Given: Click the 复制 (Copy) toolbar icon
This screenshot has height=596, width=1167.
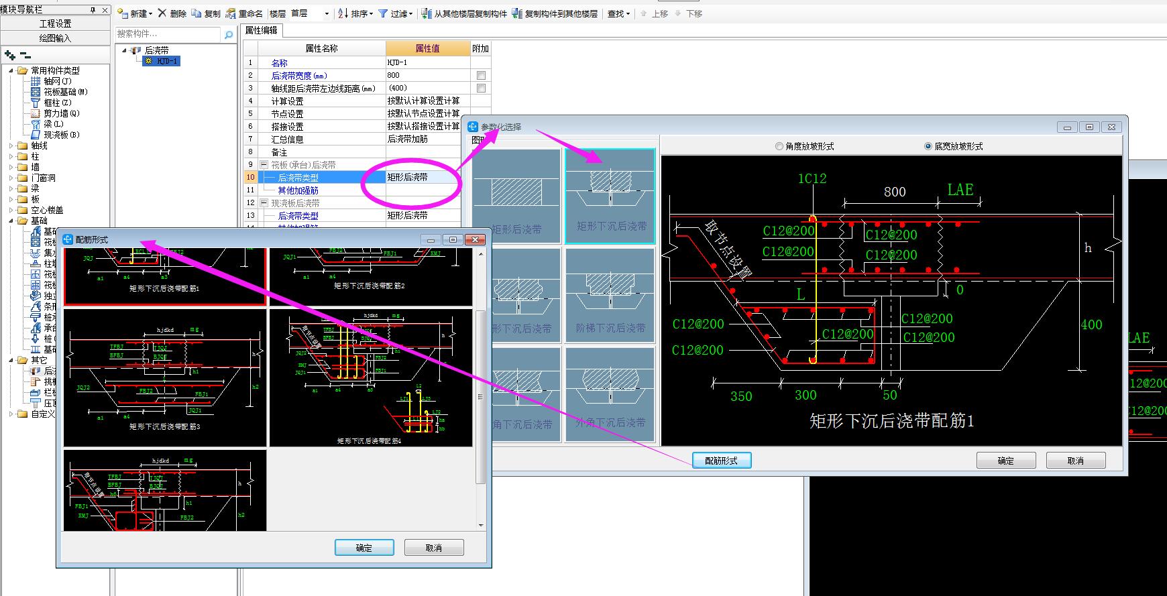Looking at the screenshot, I should pos(196,13).
